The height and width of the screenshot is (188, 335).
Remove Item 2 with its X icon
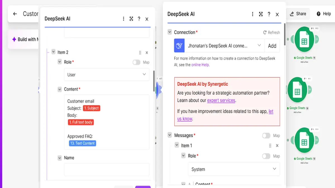pos(147,53)
